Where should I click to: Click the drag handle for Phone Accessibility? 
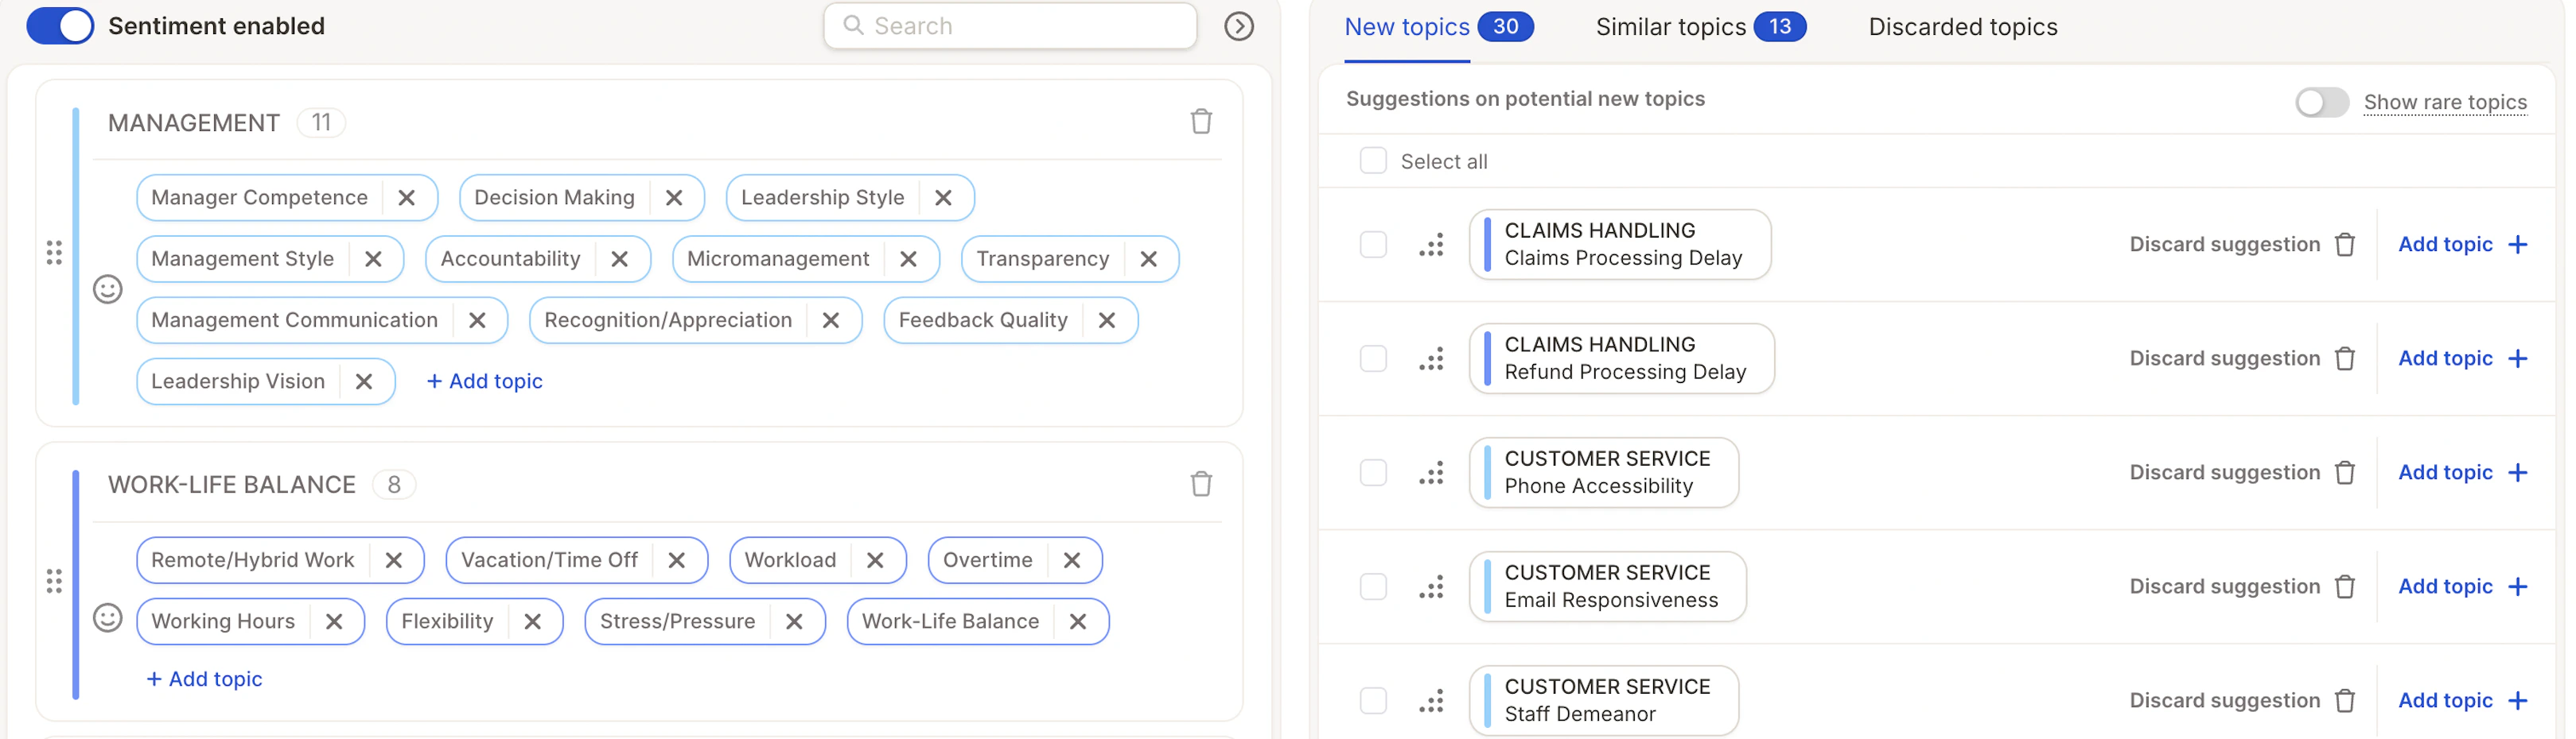1432,472
